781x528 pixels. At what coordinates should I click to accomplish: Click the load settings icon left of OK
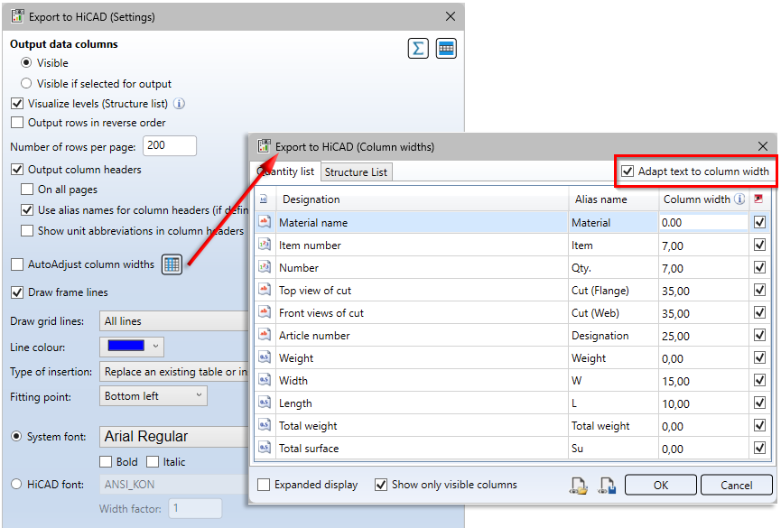(579, 486)
